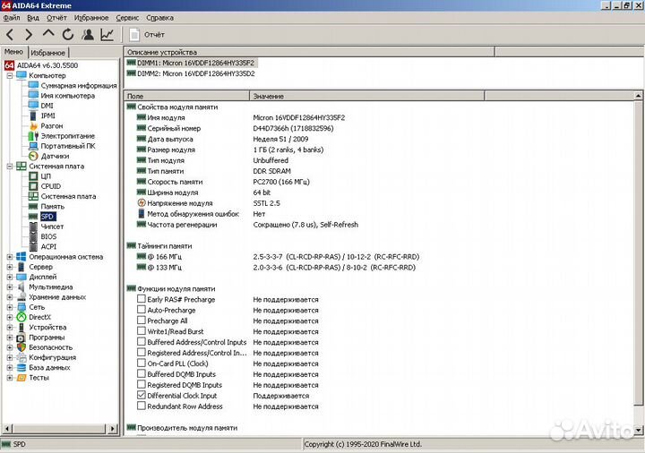Screen dimensions: 645x453
Task: Expand the Операционная система node
Action: tap(10, 257)
